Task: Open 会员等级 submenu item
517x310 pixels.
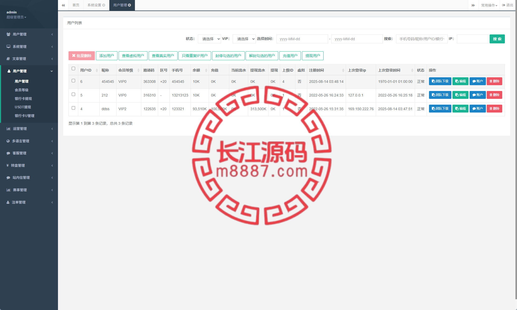Action: pyautogui.click(x=22, y=90)
